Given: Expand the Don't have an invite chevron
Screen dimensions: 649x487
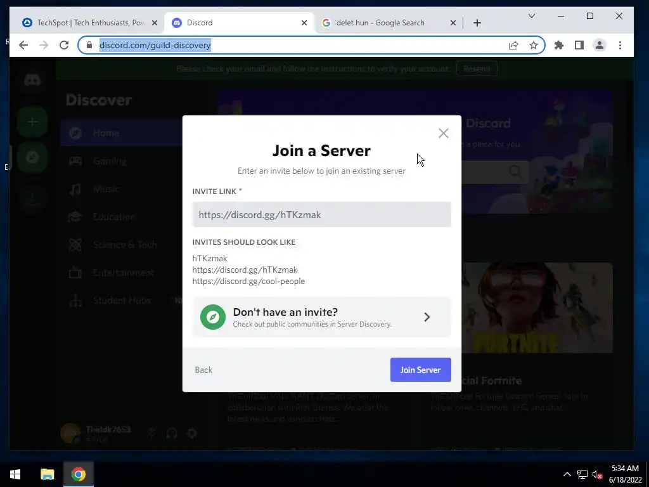Looking at the screenshot, I should tap(427, 317).
